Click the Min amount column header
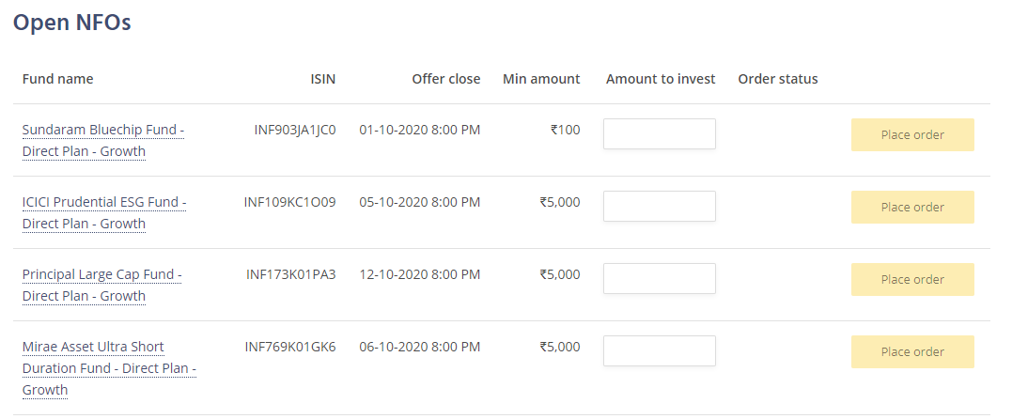This screenshot has width=1012, height=419. pos(541,79)
